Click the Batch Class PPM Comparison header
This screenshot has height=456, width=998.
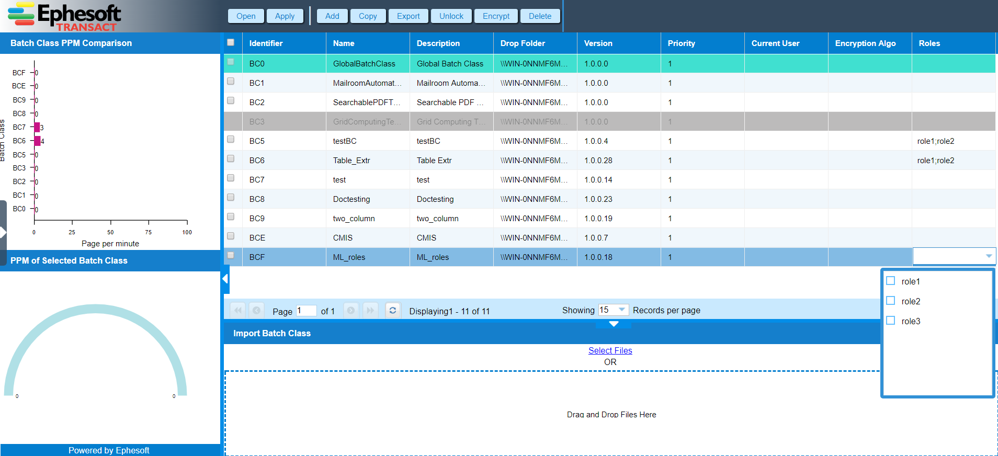[110, 43]
